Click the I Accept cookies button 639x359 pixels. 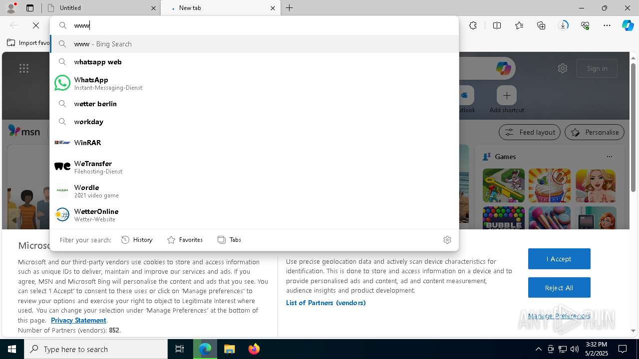(559, 259)
